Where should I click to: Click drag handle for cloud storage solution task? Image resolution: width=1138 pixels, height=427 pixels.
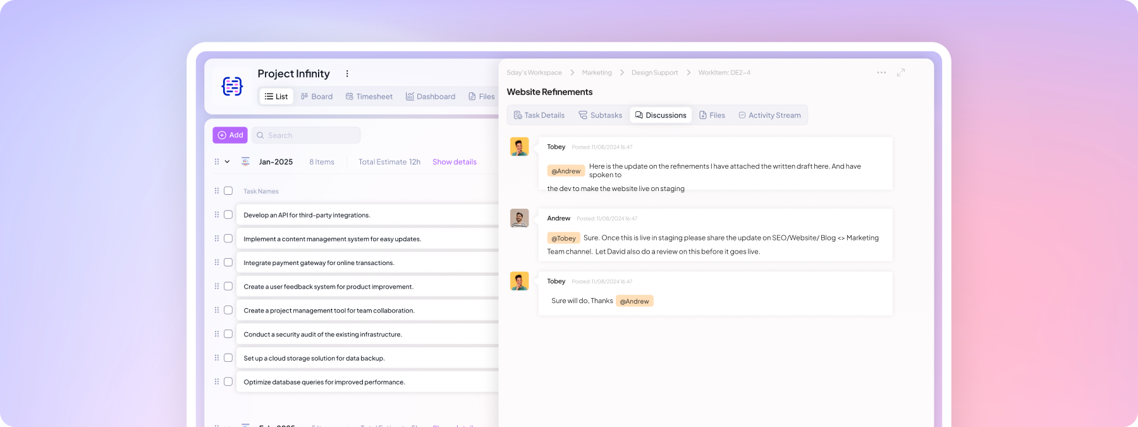point(217,358)
